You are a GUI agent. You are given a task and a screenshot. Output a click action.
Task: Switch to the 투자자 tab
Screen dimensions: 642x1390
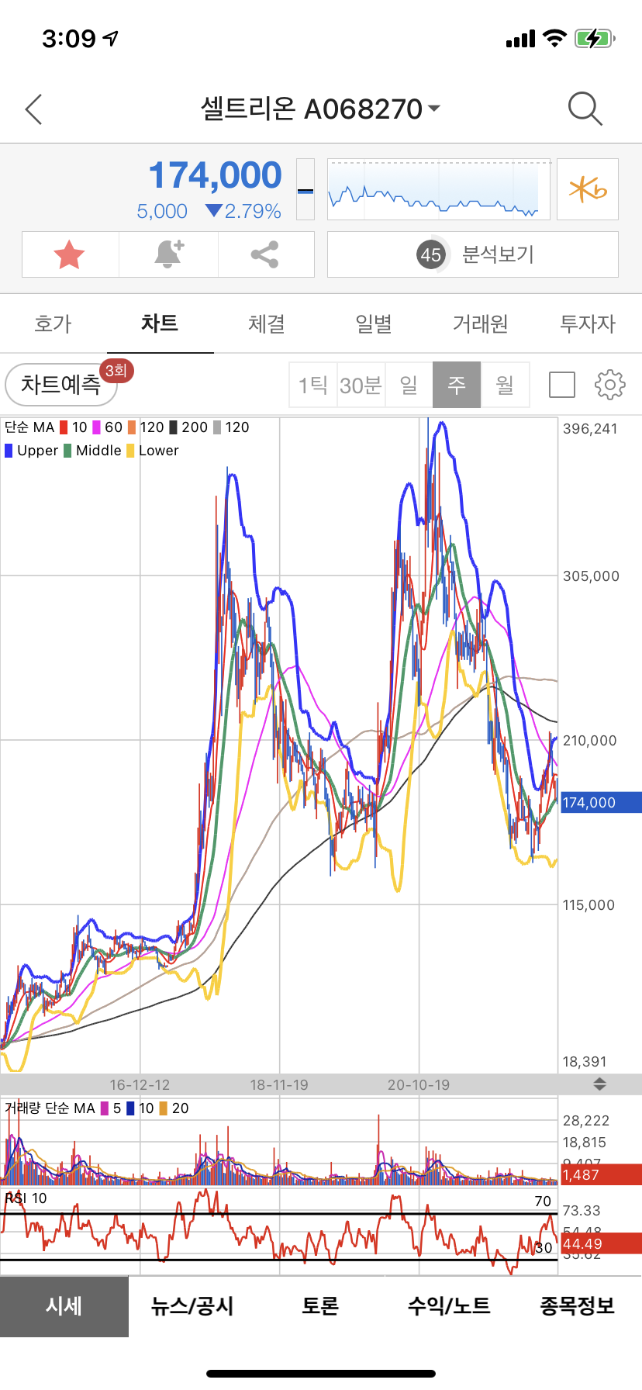tap(588, 323)
